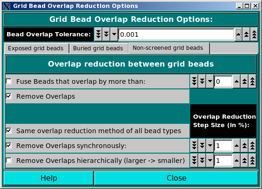The image size is (262, 189).
Task: Click the Close button at bottom
Action: coord(176,178)
